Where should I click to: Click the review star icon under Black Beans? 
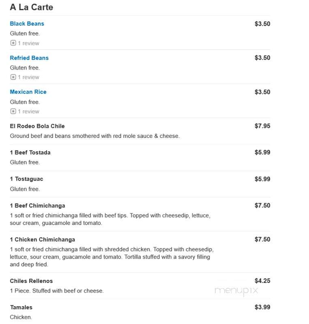click(x=13, y=43)
